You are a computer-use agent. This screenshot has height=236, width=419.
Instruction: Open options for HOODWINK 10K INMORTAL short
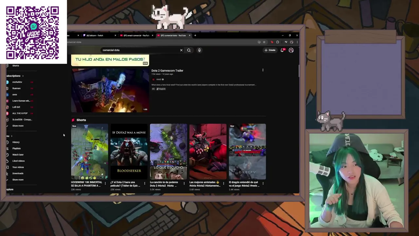(x=105, y=184)
